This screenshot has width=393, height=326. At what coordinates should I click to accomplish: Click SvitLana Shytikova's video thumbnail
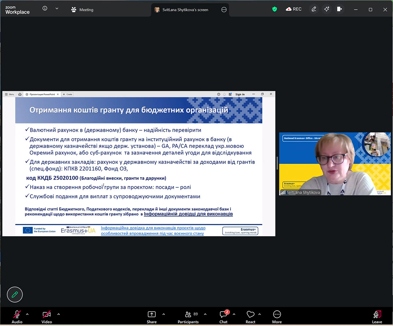pyautogui.click(x=335, y=164)
